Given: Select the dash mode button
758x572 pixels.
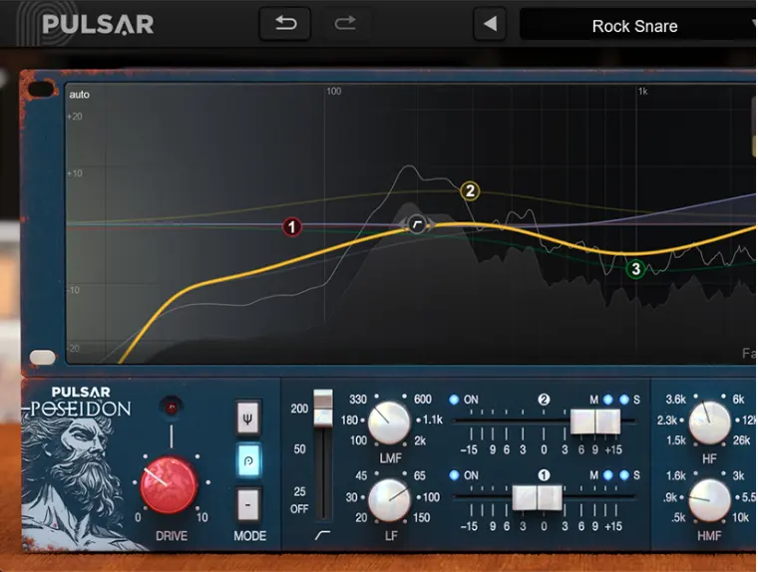Looking at the screenshot, I should tap(248, 503).
